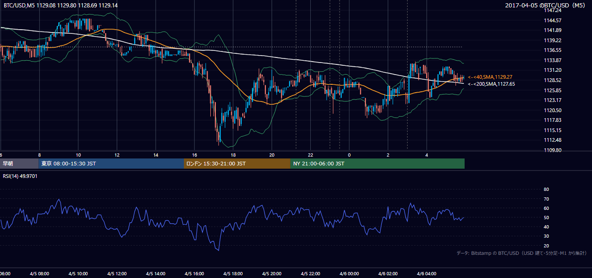Click the Bitstamp data source note
Screen dimensions: 592x278
(522, 253)
